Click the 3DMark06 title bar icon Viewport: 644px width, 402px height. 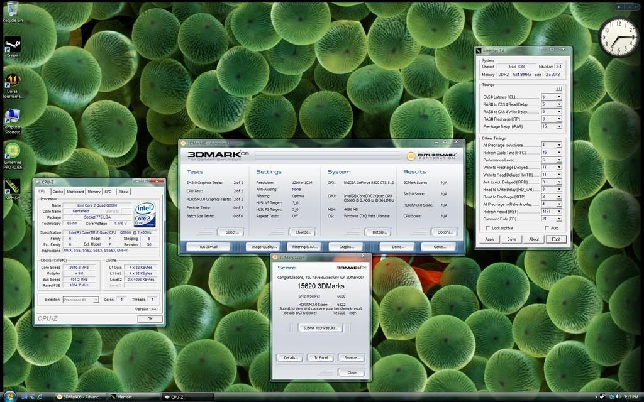(183, 143)
